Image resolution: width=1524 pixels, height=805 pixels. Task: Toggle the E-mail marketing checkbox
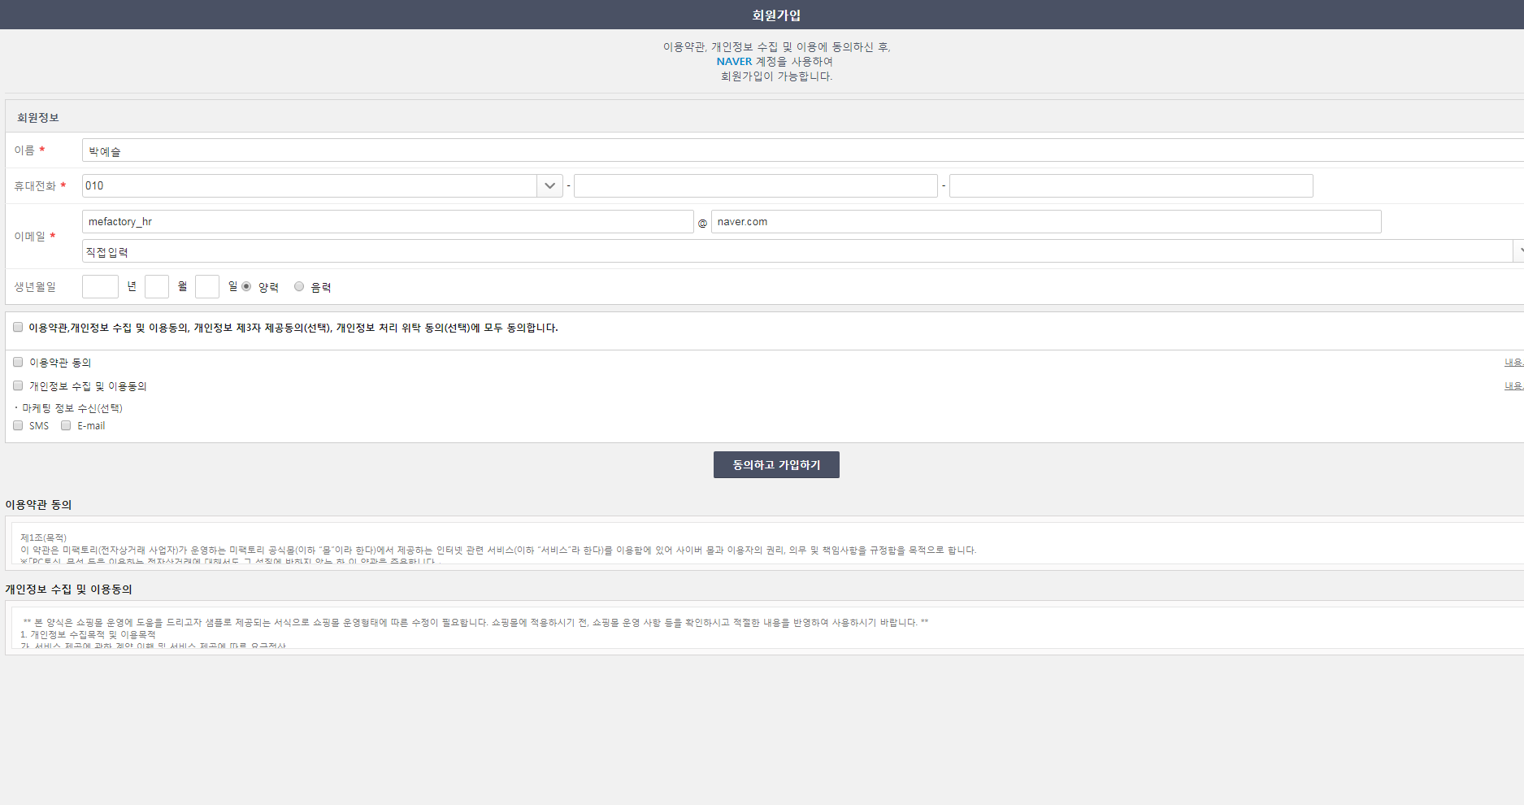click(x=66, y=425)
